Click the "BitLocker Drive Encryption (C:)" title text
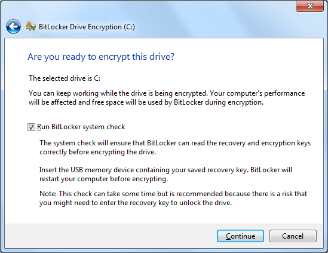 tap(87, 27)
